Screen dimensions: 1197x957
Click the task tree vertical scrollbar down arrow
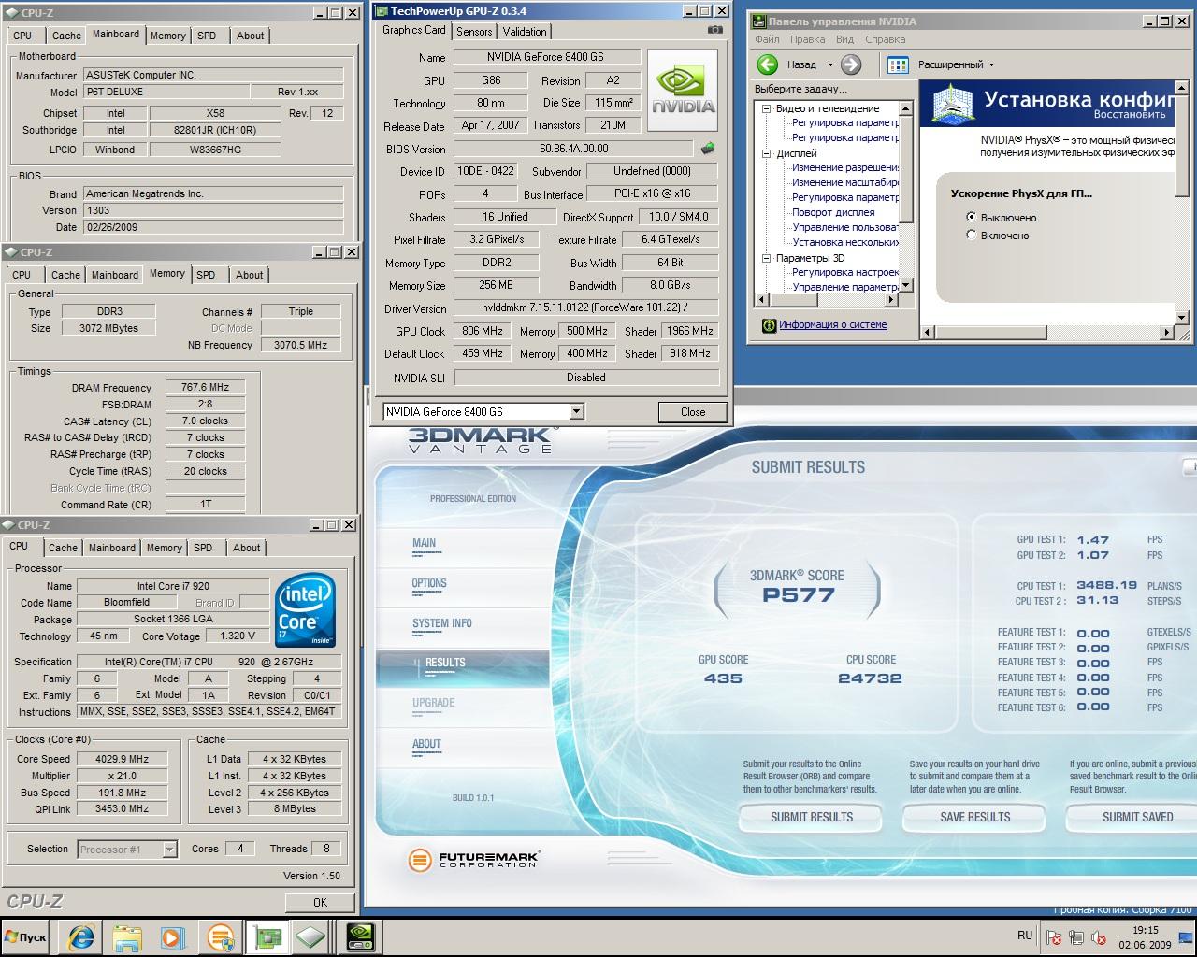tap(905, 285)
